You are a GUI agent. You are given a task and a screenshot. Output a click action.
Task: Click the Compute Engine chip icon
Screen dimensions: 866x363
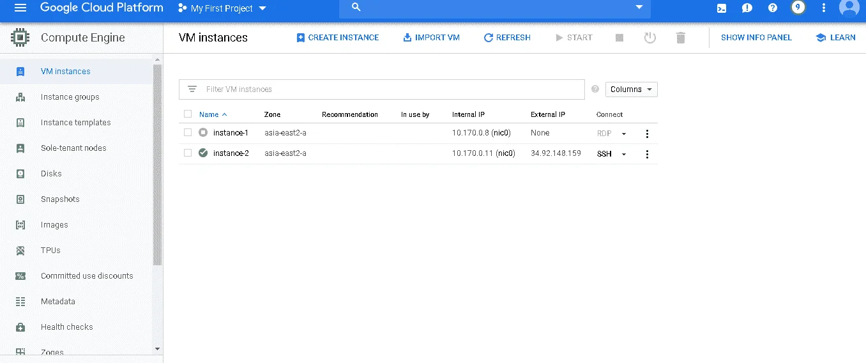(20, 38)
